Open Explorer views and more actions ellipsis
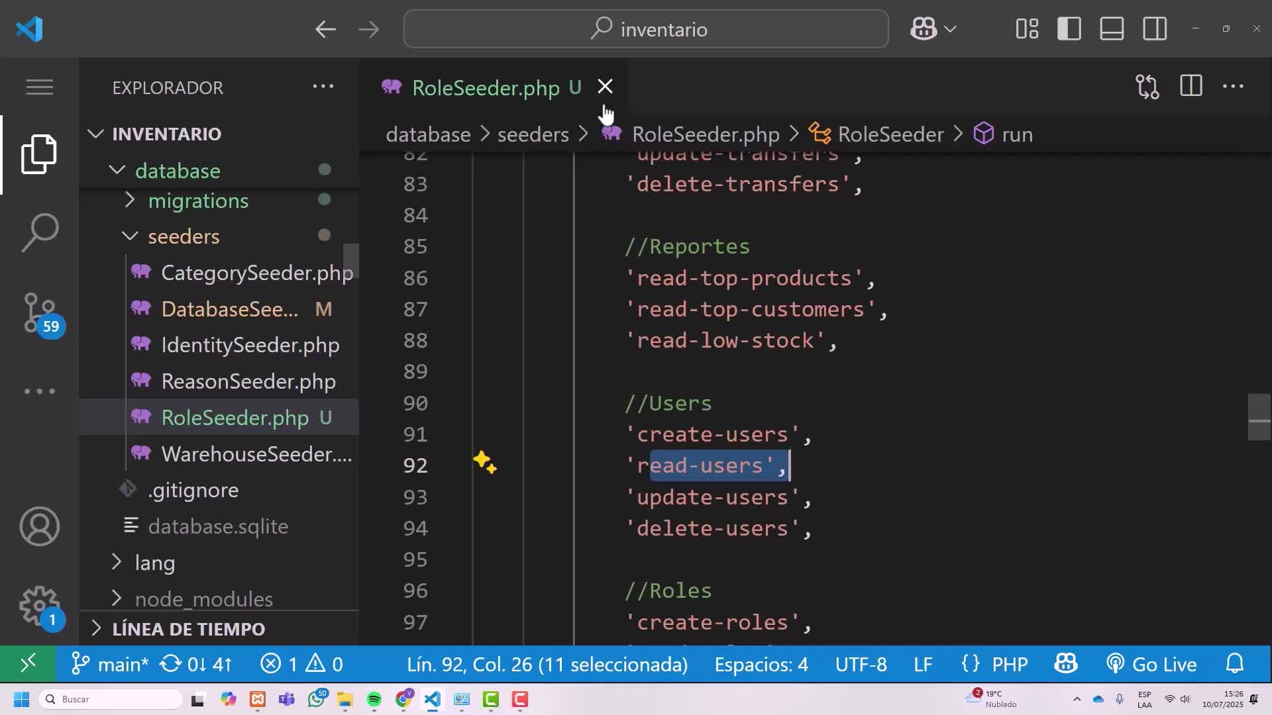The height and width of the screenshot is (715, 1272). [x=323, y=87]
